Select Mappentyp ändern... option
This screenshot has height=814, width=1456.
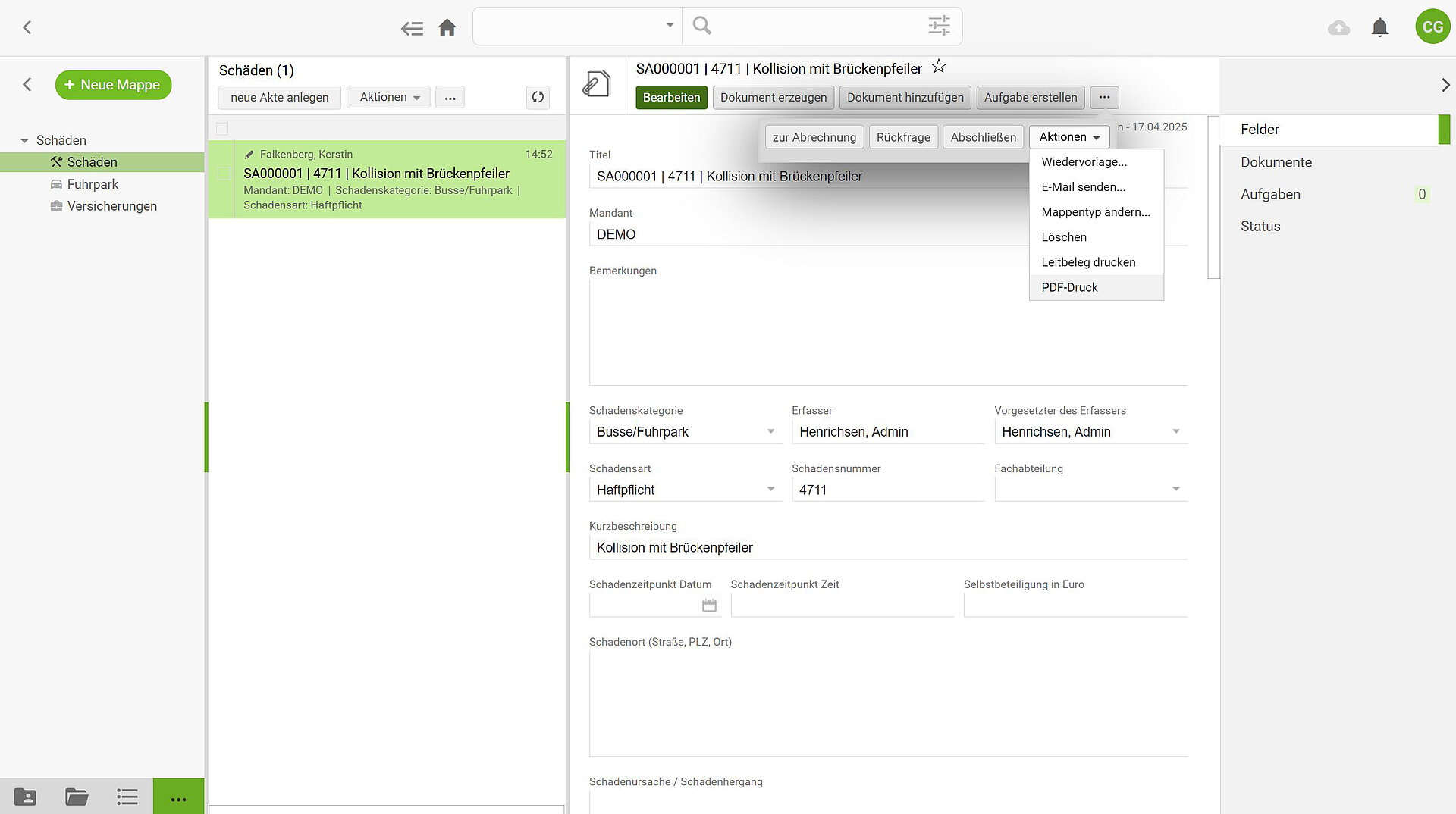click(x=1097, y=212)
